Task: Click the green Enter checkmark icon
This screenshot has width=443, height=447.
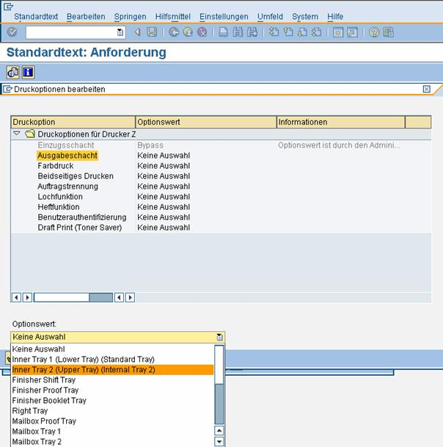Action: [x=12, y=32]
